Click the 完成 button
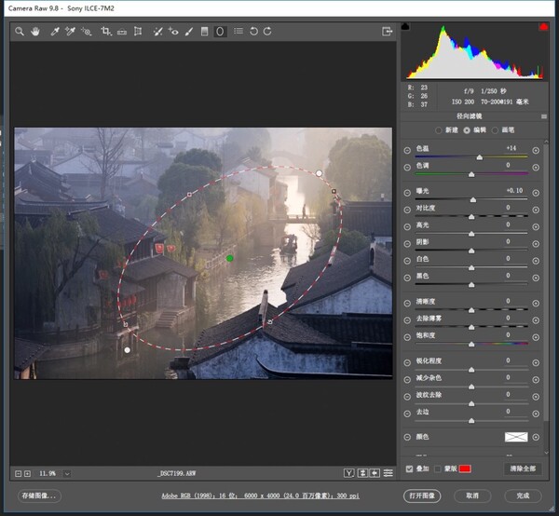Viewport: 559px width, 516px height. coord(523,496)
